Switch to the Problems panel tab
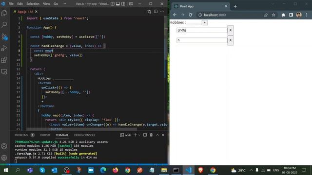312x175 pixels. click(21, 135)
